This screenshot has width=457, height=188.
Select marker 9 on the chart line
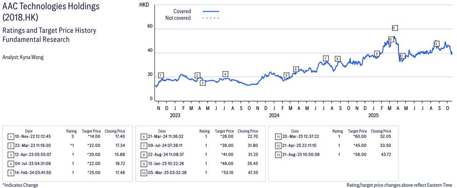[x=376, y=54]
